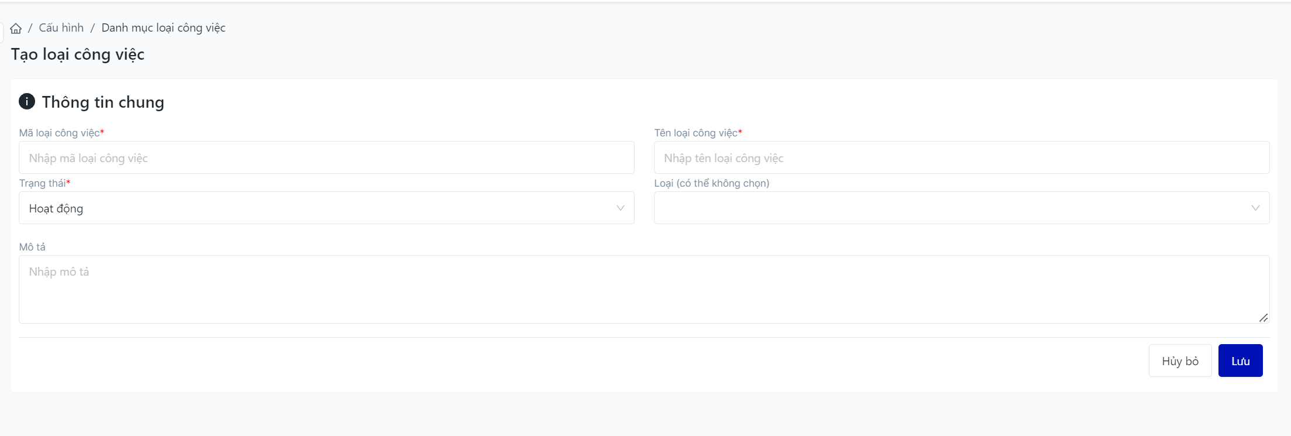Screen dimensions: 1291x436
Task: Click the home icon in breadcrumb
Action: [x=16, y=28]
